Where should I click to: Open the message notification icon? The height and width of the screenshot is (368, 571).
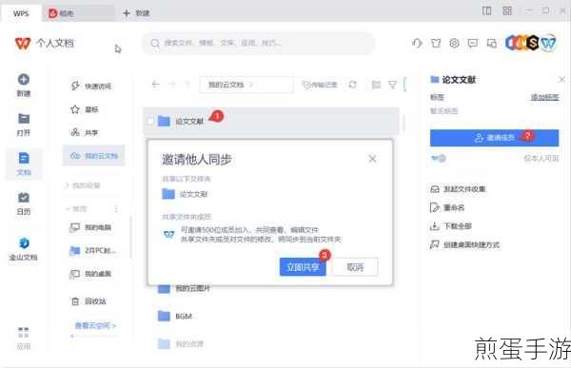pos(473,44)
